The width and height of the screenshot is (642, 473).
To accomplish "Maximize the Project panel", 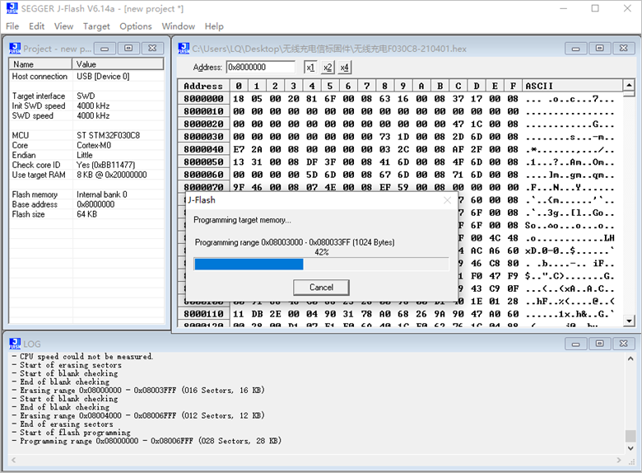I will click(128, 49).
